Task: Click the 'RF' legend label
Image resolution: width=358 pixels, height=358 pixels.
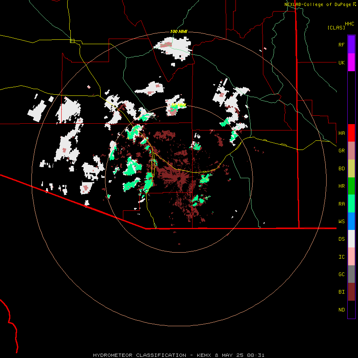Action: [341, 45]
